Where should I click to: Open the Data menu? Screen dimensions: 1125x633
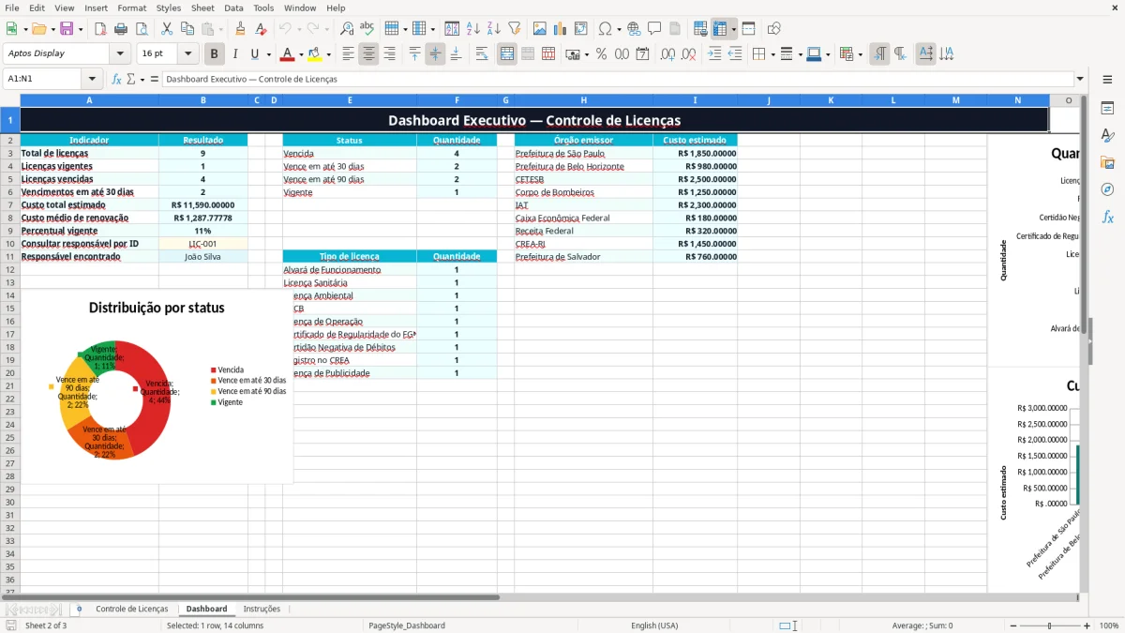click(233, 8)
